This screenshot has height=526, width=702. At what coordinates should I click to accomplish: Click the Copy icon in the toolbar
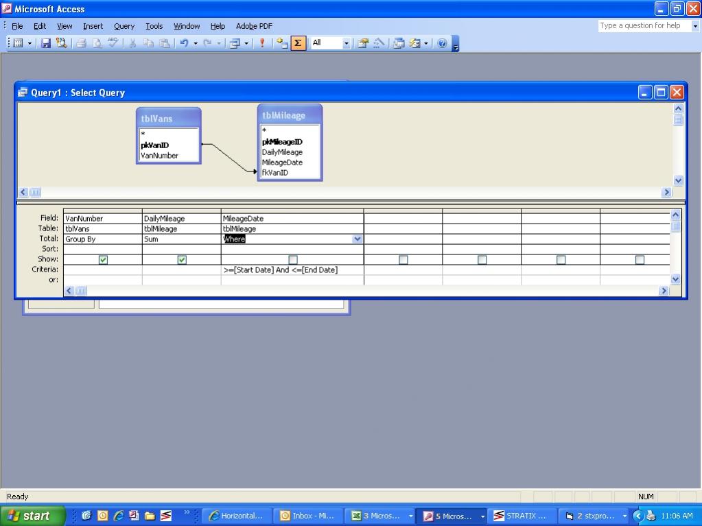(148, 43)
